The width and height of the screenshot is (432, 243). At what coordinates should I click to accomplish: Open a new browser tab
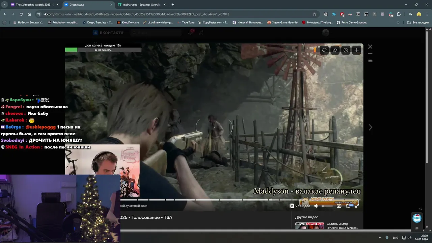[173, 5]
